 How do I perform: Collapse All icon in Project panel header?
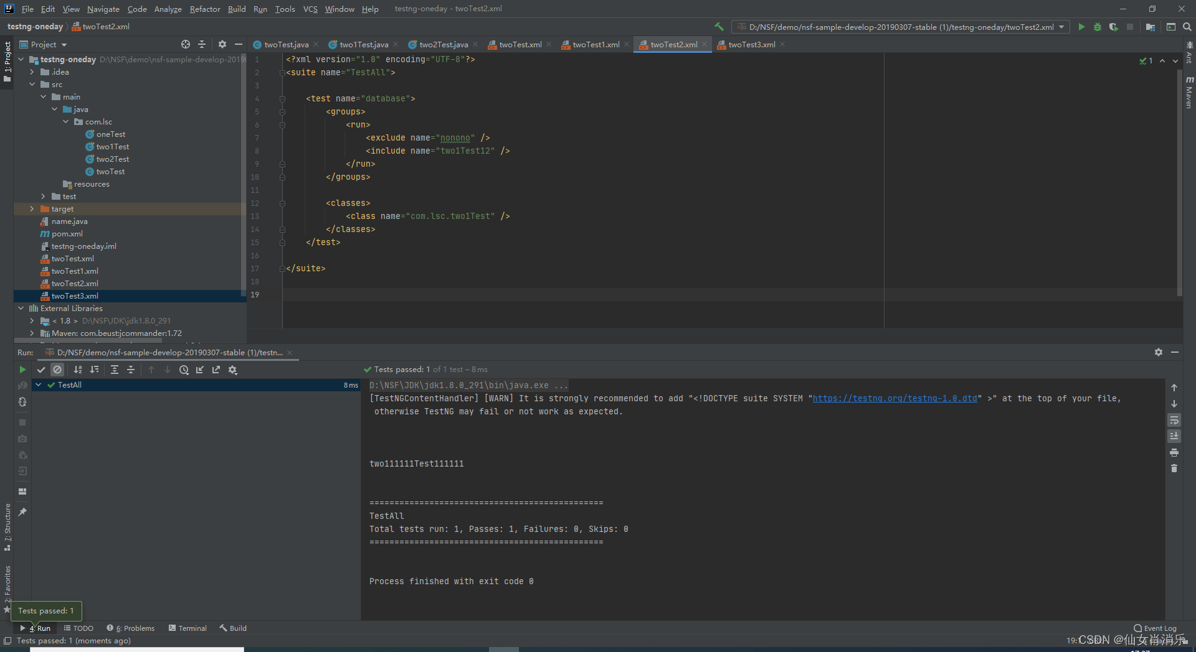202,44
